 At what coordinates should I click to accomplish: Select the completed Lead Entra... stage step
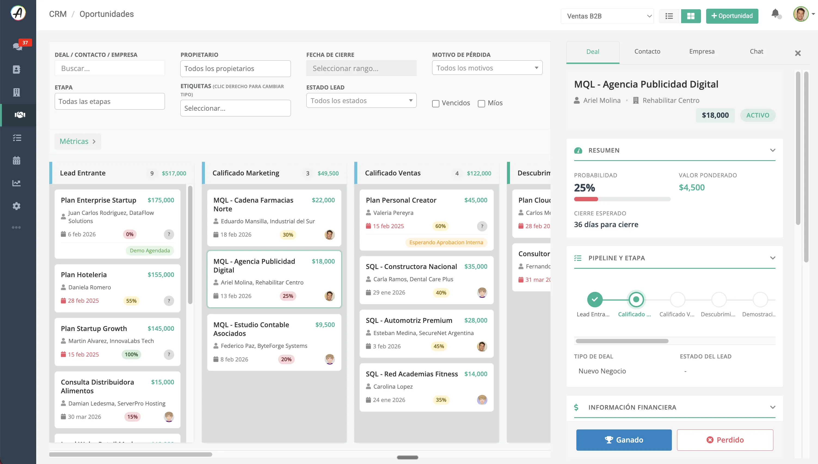595,299
